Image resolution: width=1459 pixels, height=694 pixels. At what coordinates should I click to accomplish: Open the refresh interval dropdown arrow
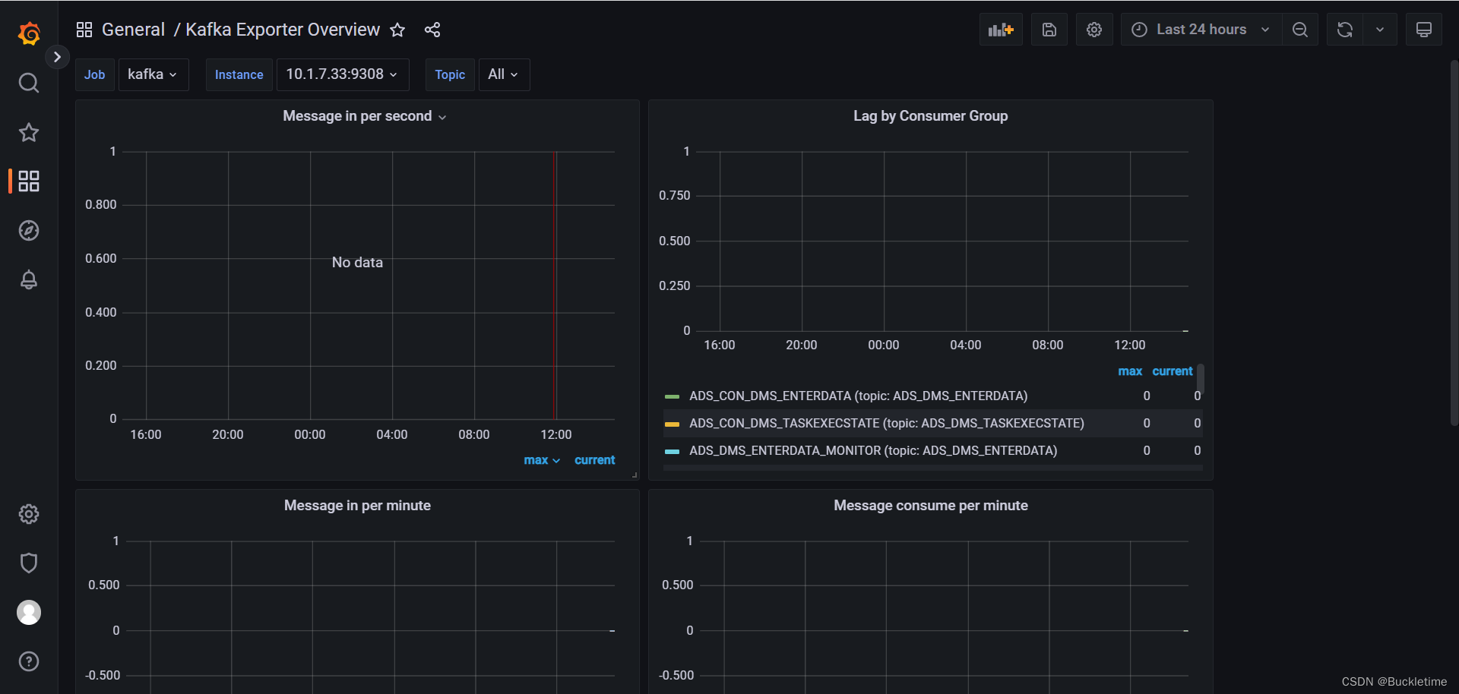point(1380,30)
